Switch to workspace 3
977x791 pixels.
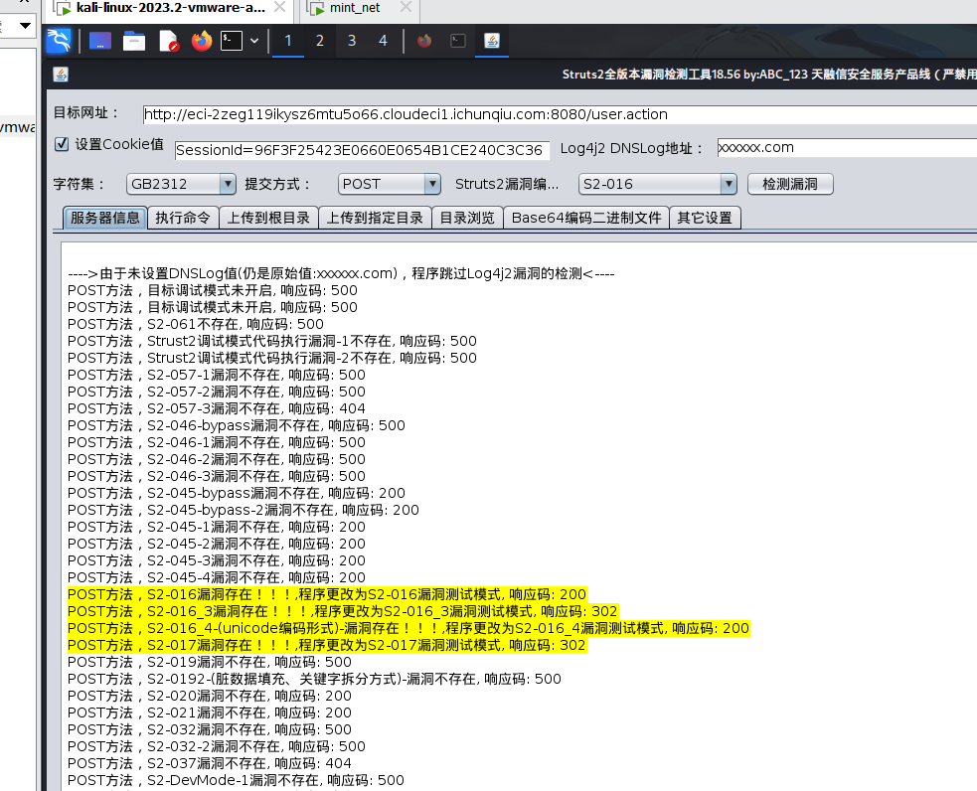pos(352,41)
